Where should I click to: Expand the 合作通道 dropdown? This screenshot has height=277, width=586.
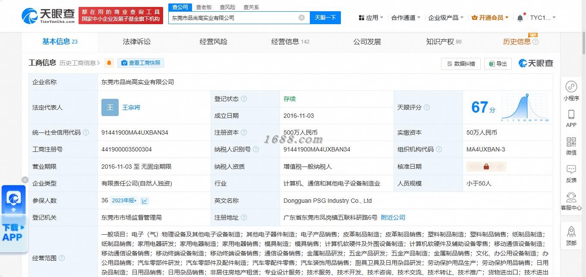[x=406, y=18]
